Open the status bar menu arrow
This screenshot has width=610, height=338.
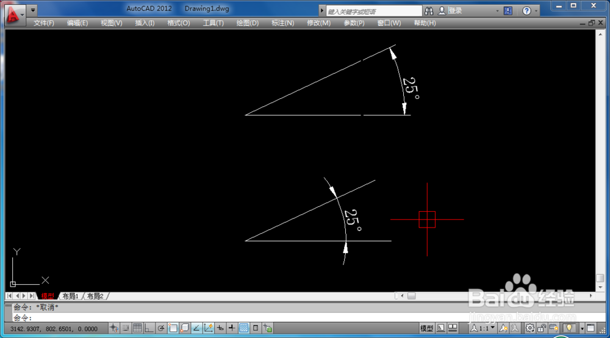point(582,329)
